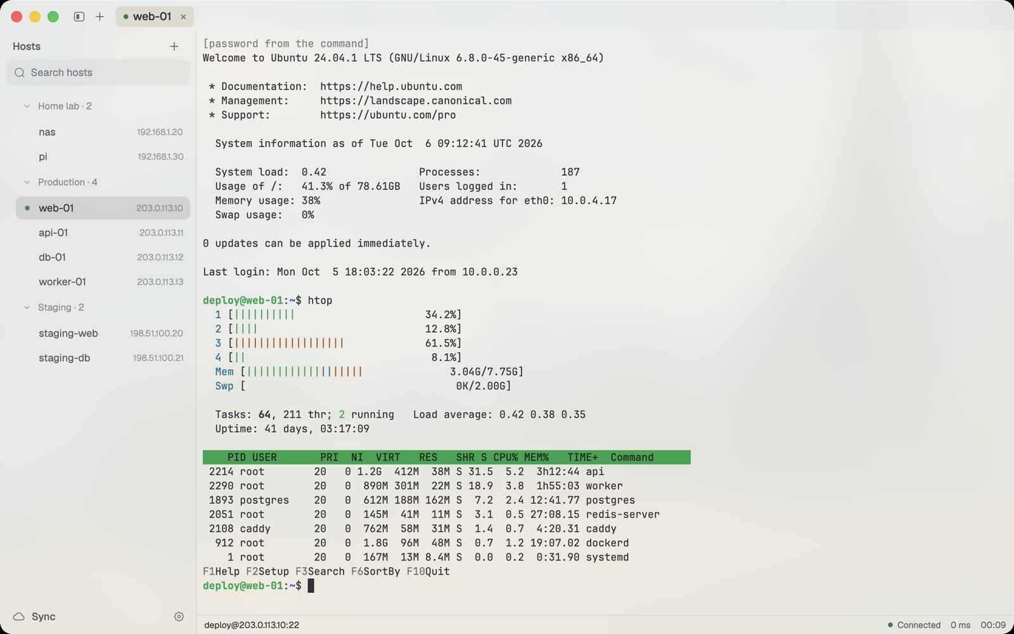Screen dimensions: 1014x634
Task: Select the pi host
Action: coord(103,157)
